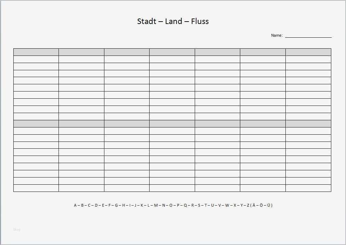Click the first white cell below the top header
Viewport: 346px width, 245px height.
36,59
